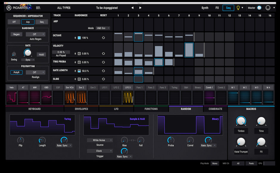The image size is (280, 173).
Task: Click the next preset arrow
Action: (x=140, y=7)
